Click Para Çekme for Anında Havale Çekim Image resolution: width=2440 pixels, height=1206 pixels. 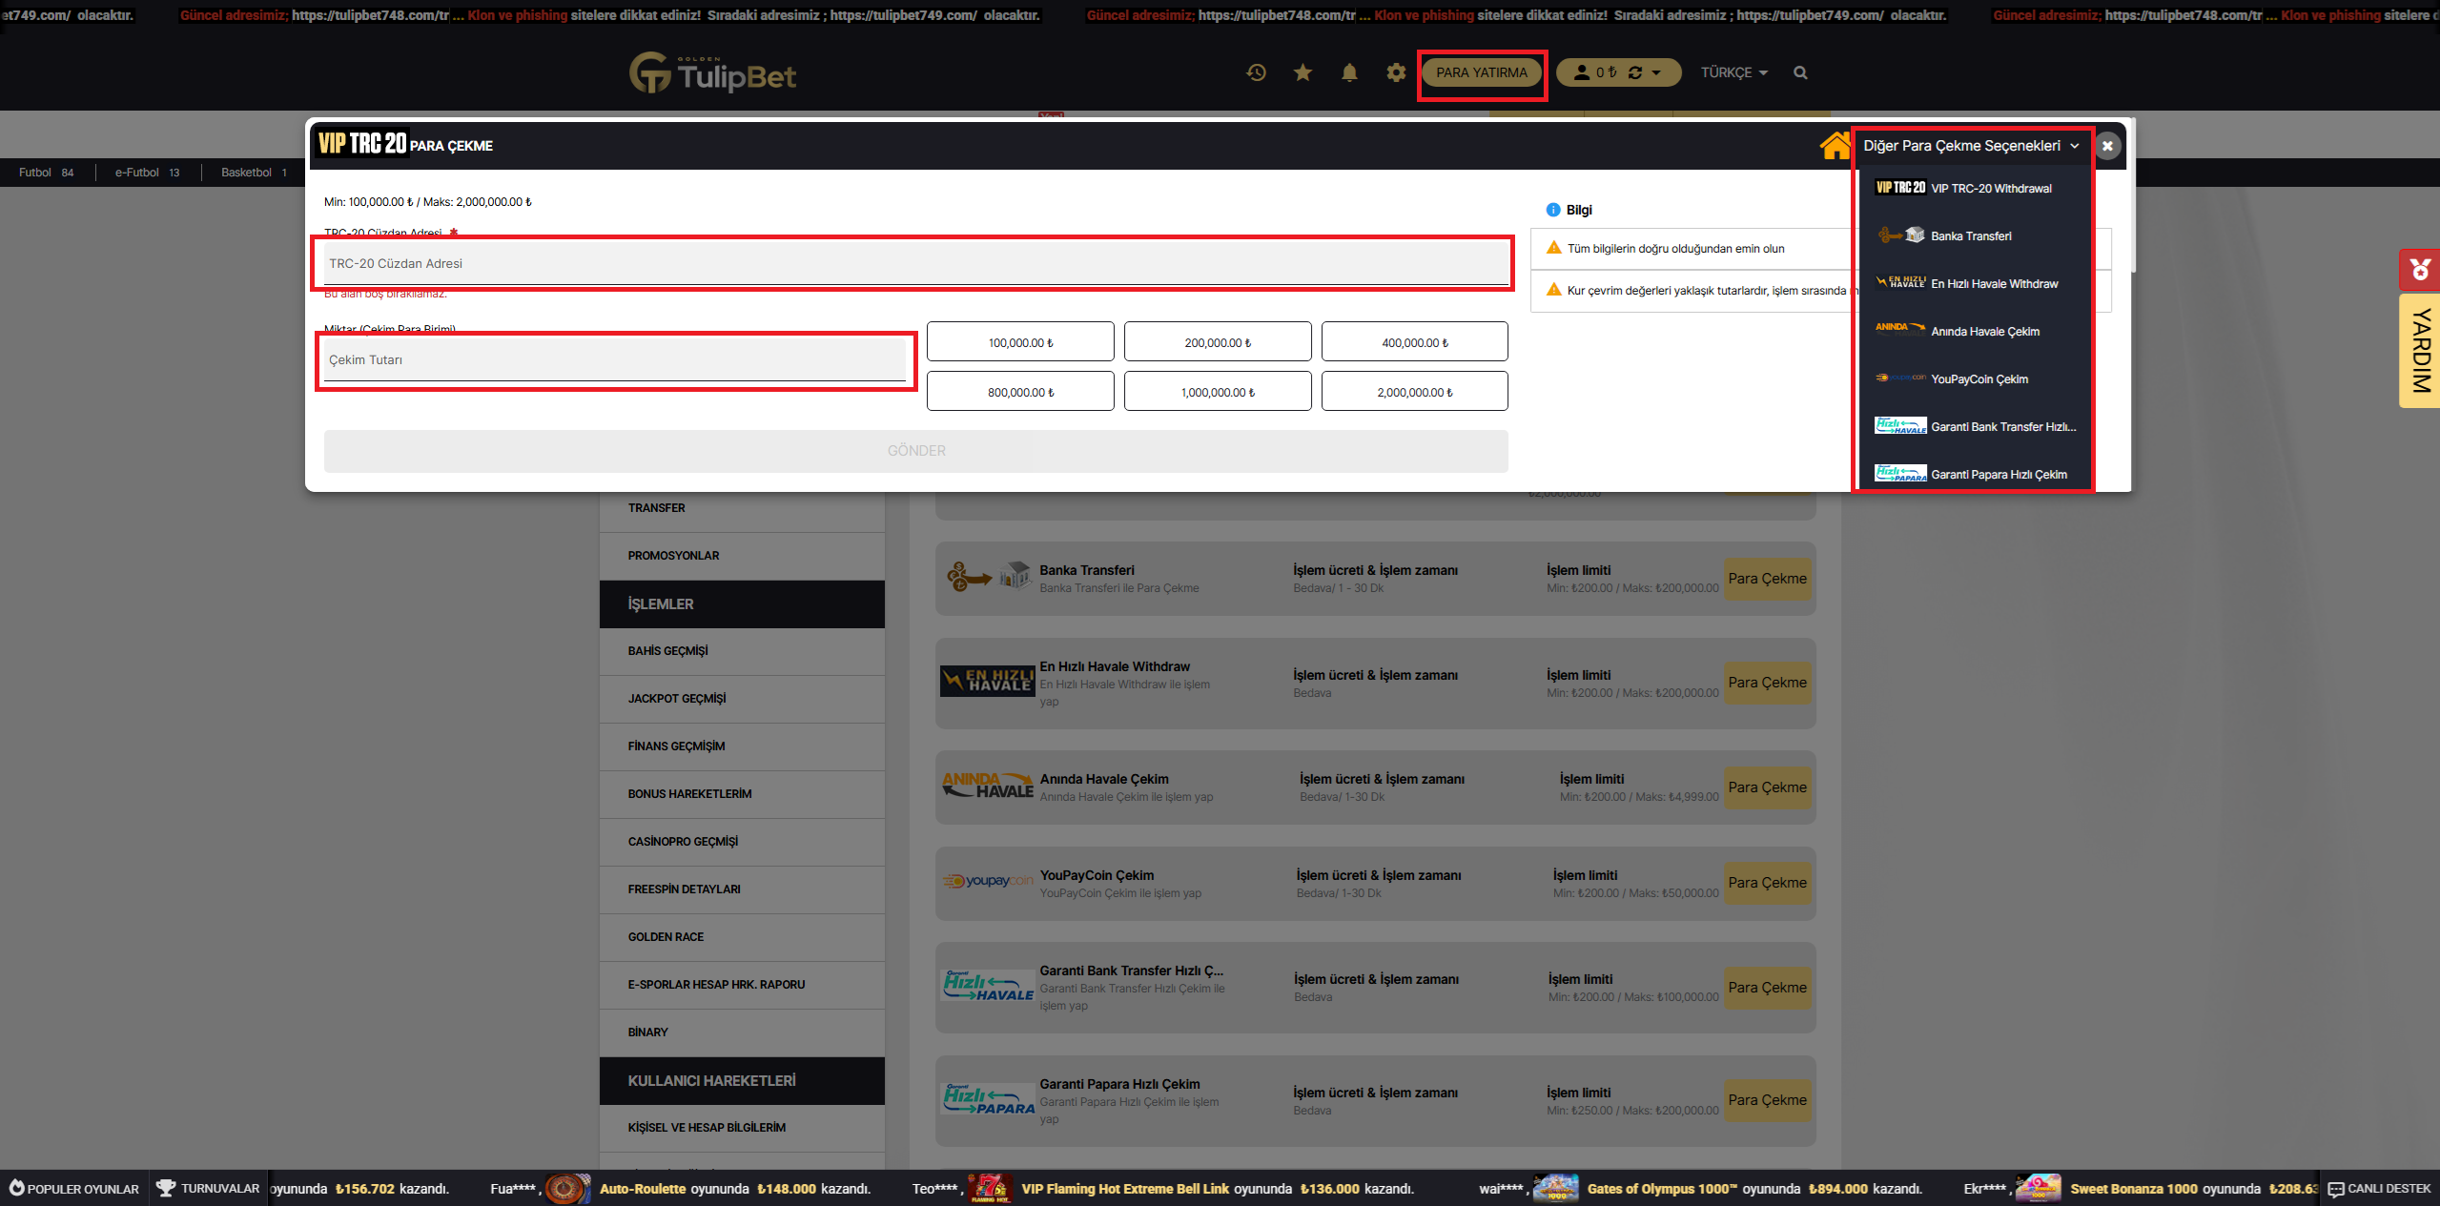[x=1768, y=787]
